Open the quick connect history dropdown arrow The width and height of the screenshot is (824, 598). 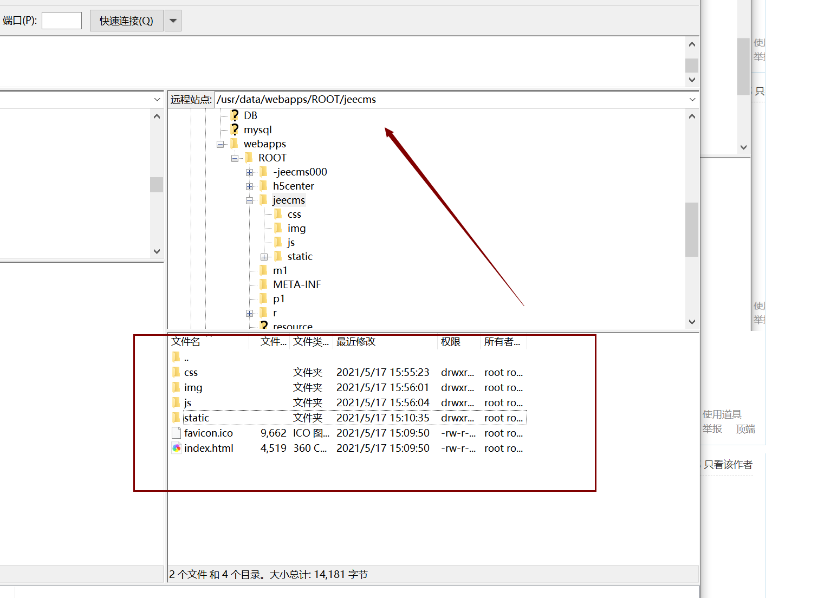pos(173,21)
